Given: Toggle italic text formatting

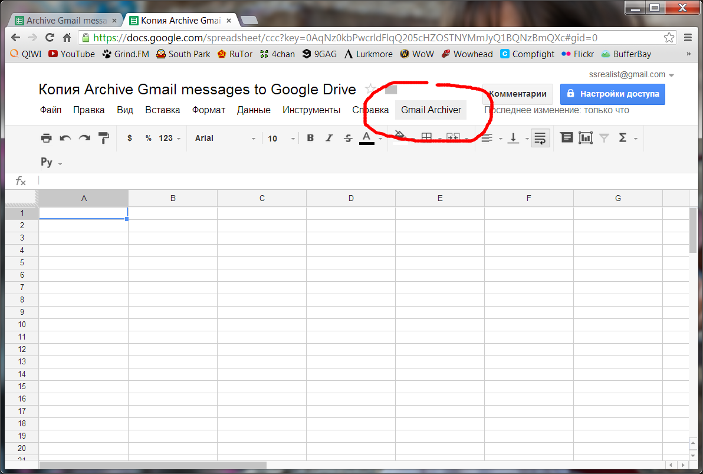Looking at the screenshot, I should pyautogui.click(x=329, y=138).
